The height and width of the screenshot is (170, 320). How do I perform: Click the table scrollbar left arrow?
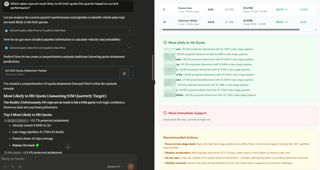(x=160, y=30)
